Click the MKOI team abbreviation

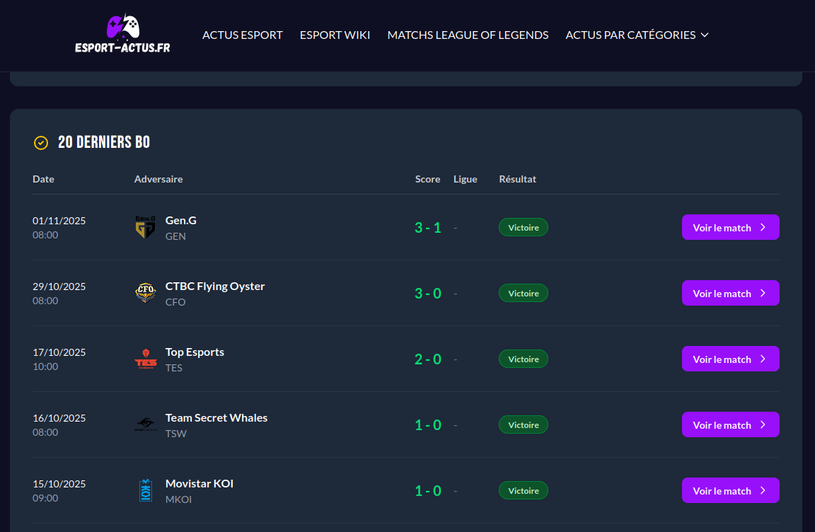pos(178,499)
